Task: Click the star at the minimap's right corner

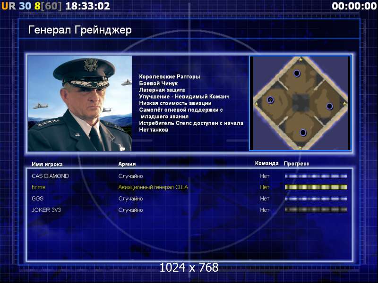Action: [345, 104]
